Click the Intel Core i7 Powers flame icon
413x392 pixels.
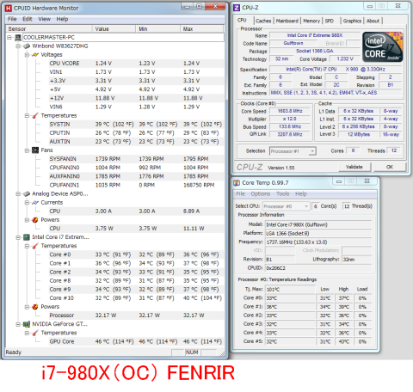point(35,307)
